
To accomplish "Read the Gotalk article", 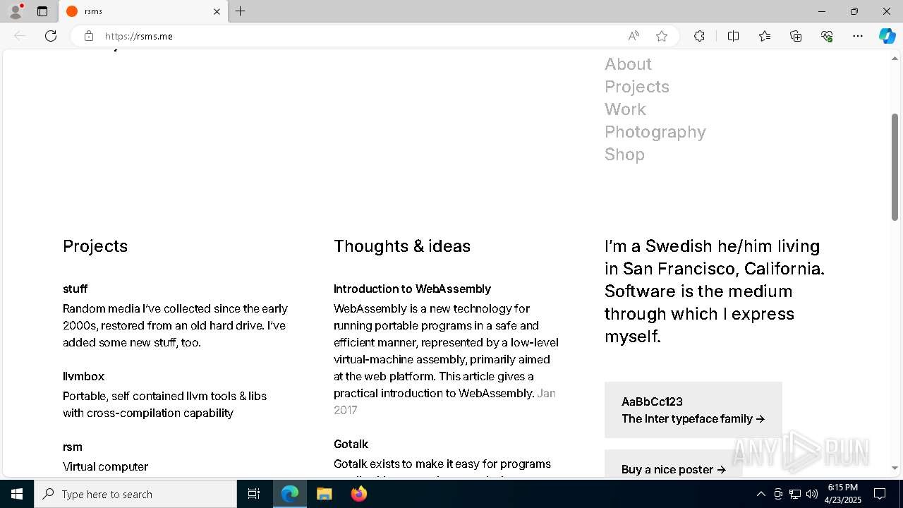I will tap(351, 444).
